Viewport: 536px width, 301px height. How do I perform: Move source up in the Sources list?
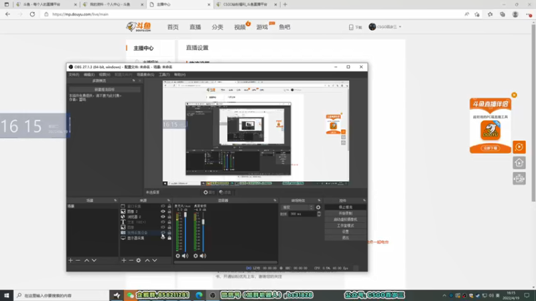(x=147, y=260)
